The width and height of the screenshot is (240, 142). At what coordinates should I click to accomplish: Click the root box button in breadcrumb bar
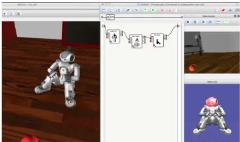(110, 17)
